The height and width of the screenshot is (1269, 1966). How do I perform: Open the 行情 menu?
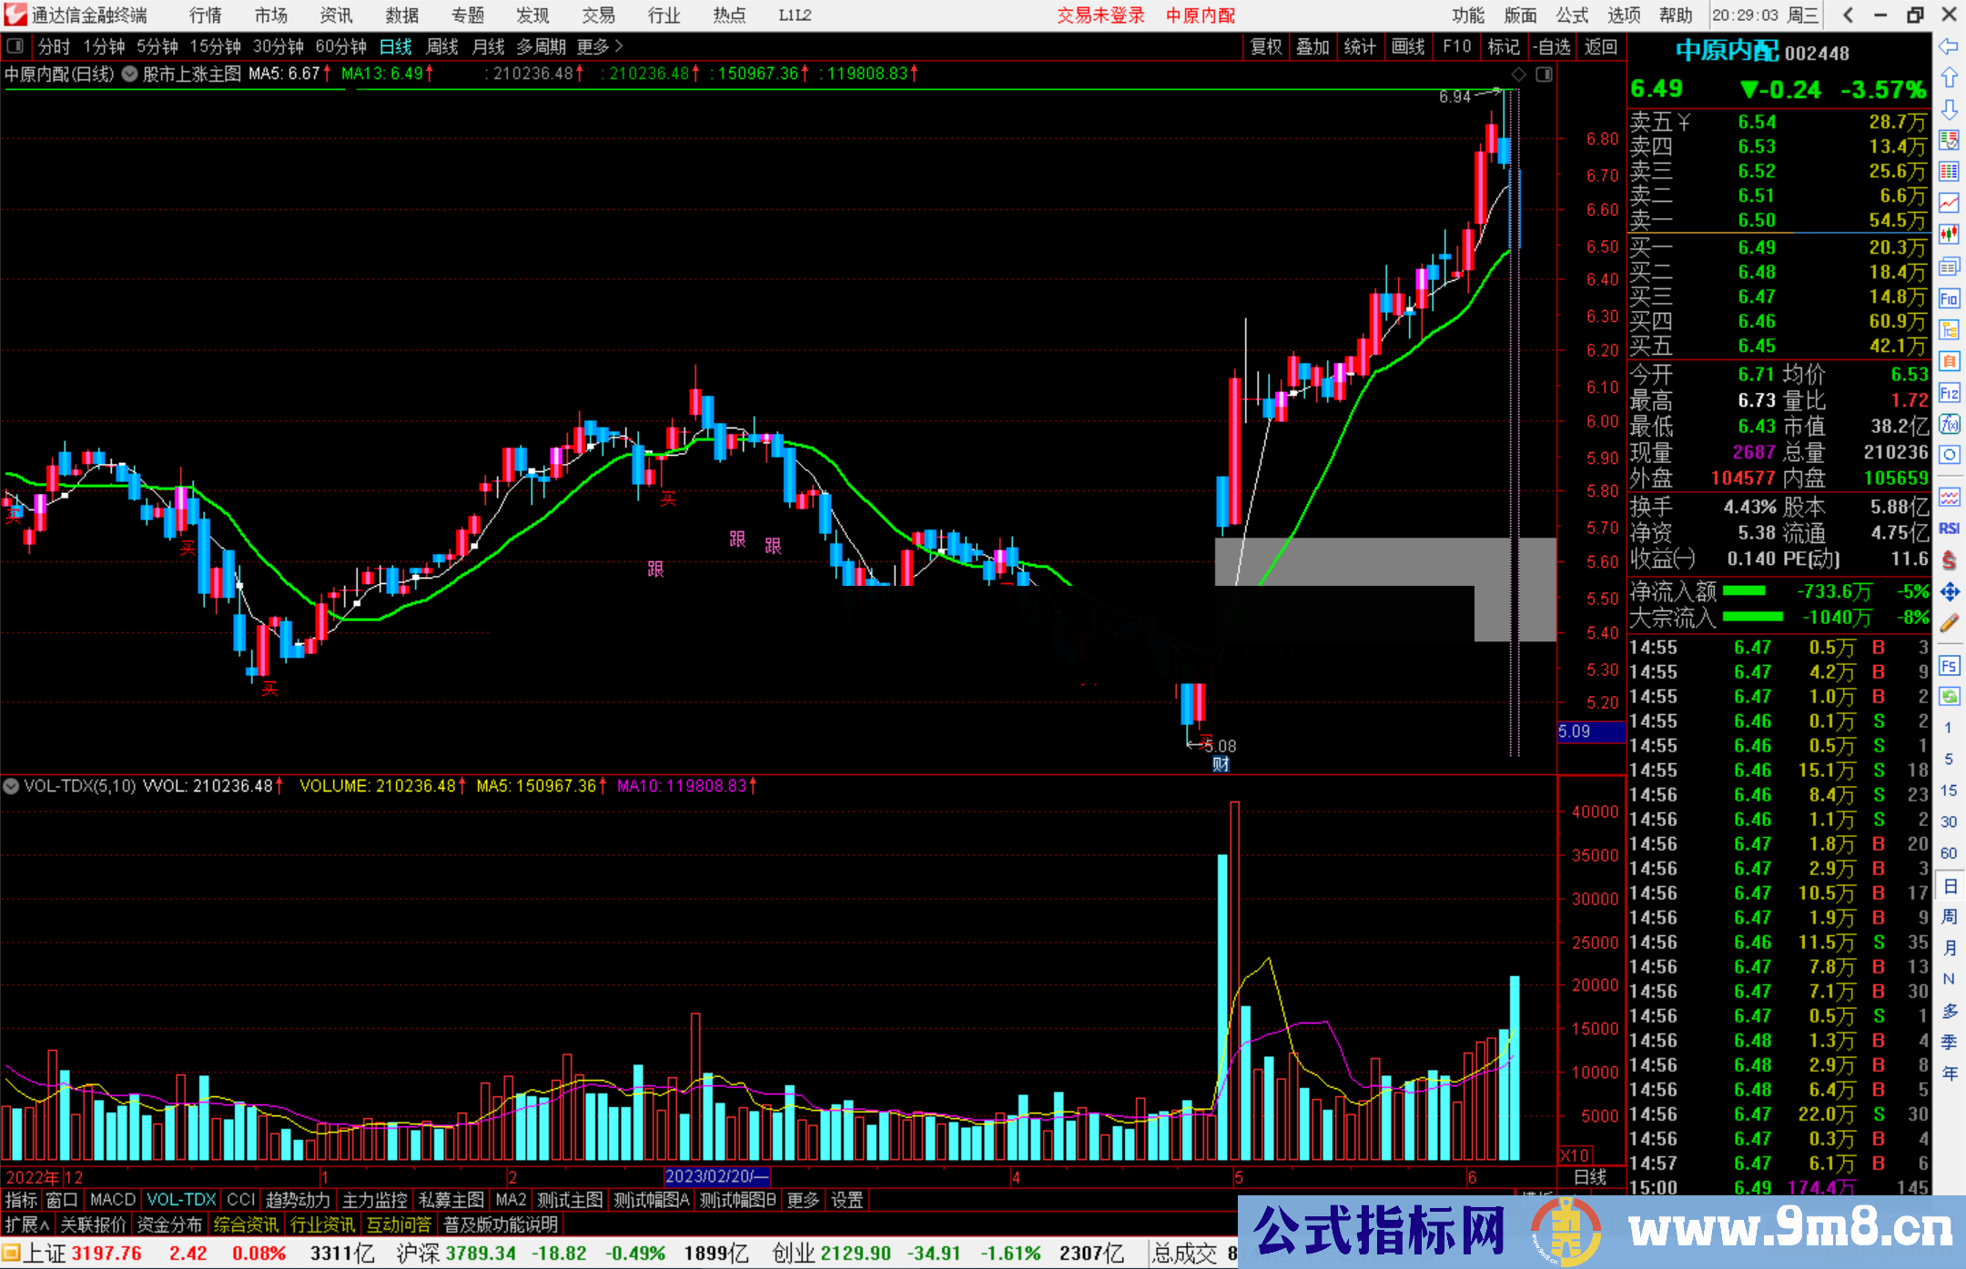click(x=206, y=15)
